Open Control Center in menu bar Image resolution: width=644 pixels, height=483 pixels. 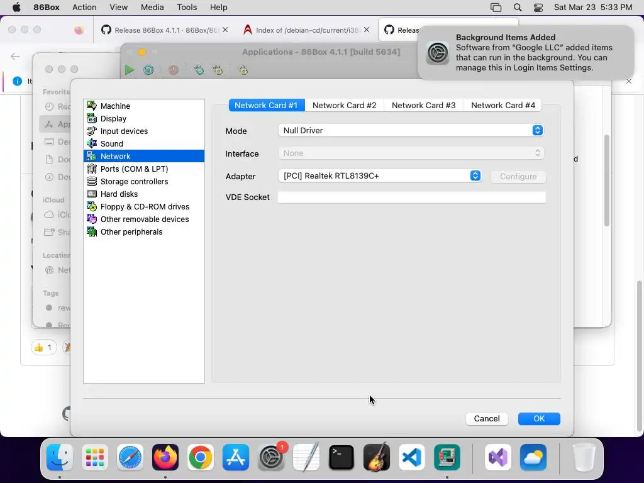point(538,8)
